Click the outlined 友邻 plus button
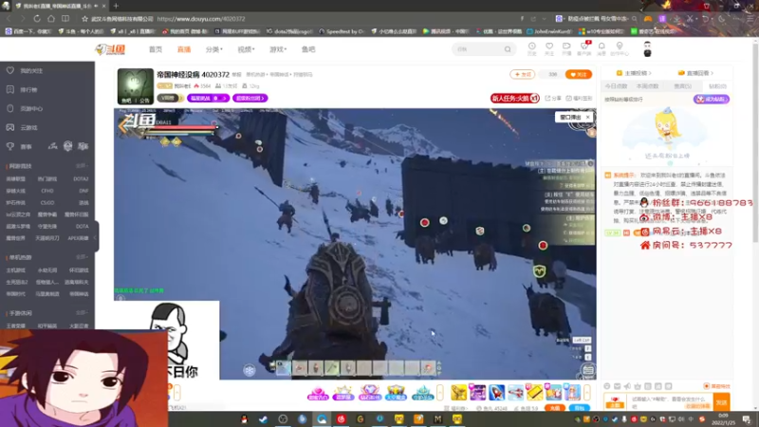 coord(523,75)
